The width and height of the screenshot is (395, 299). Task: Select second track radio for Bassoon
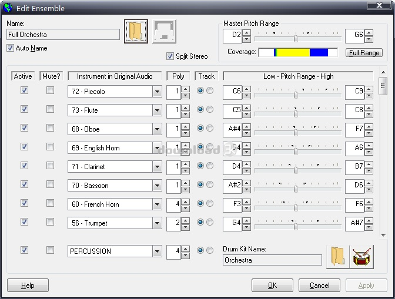click(210, 185)
